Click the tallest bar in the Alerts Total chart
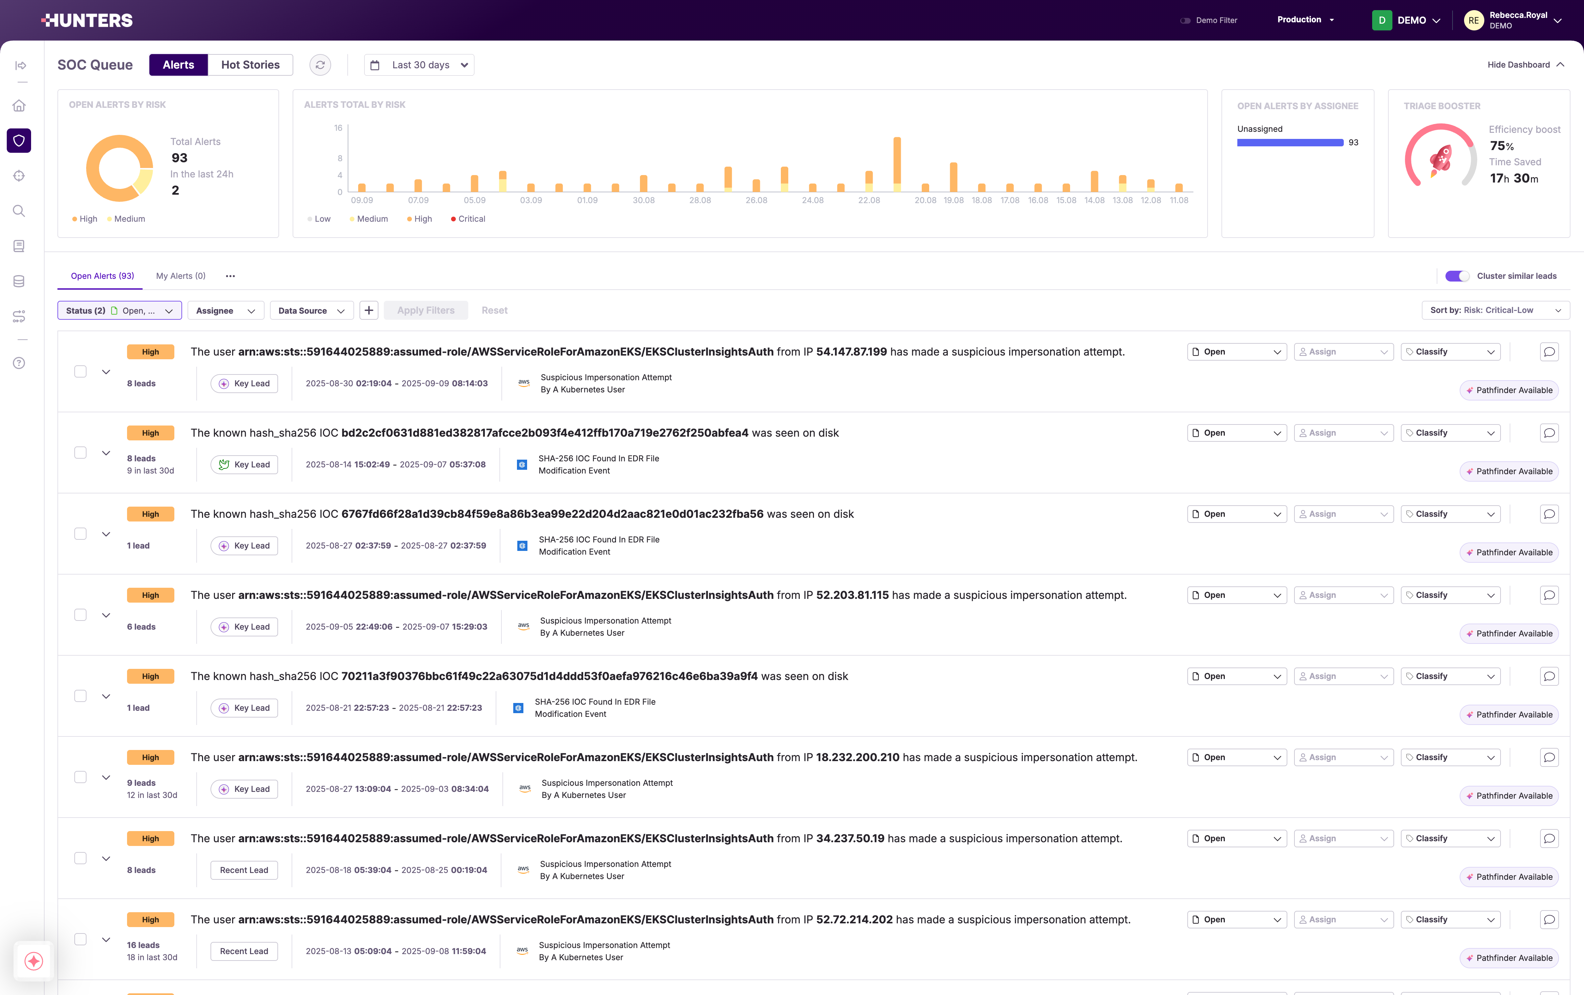Image resolution: width=1584 pixels, height=995 pixels. 897,162
